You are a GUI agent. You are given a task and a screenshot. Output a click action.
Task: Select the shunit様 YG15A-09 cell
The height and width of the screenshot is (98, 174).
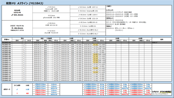pos(51,32)
